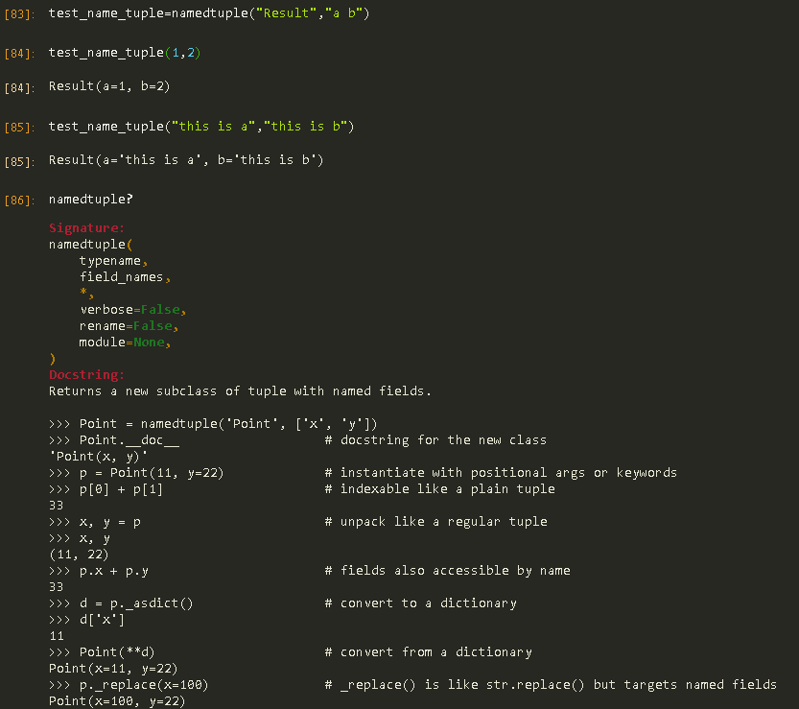Click the rename=False parameter line
The width and height of the screenshot is (799, 709).
[x=129, y=325]
